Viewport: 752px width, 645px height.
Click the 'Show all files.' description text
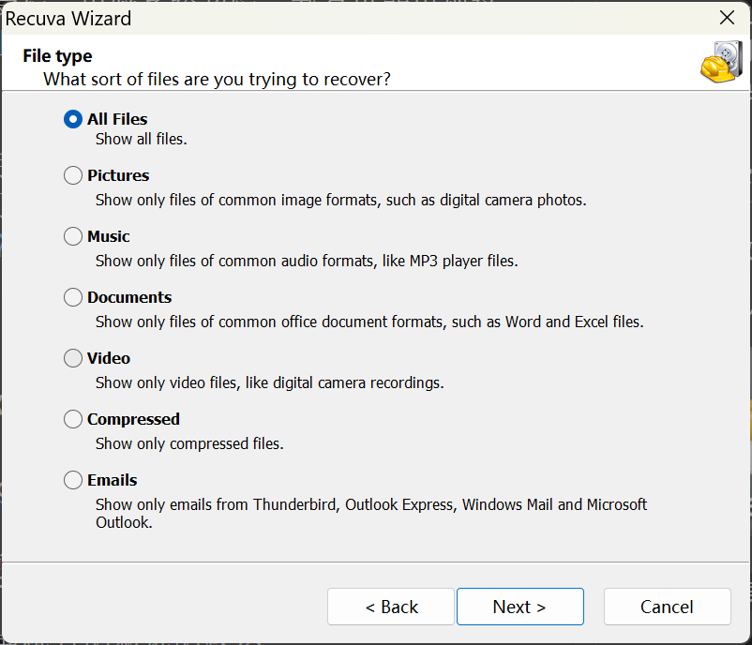pos(141,139)
